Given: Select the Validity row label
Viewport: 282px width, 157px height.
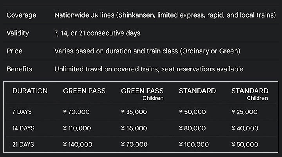Looking at the screenshot, I should click(18, 33).
